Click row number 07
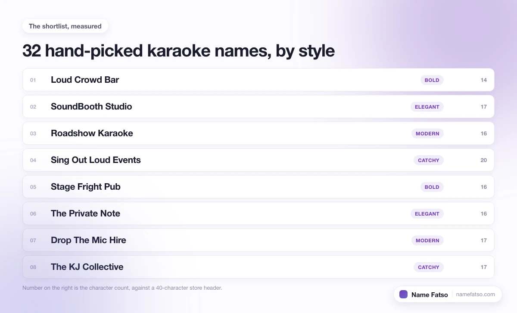 click(33, 241)
